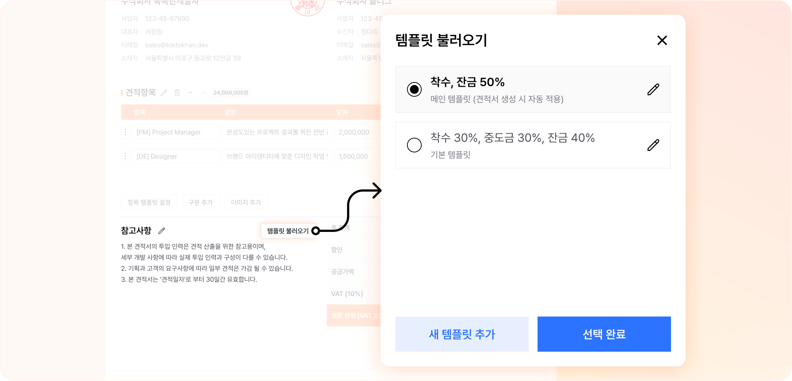Confirm with the 선택 완료 button

604,334
